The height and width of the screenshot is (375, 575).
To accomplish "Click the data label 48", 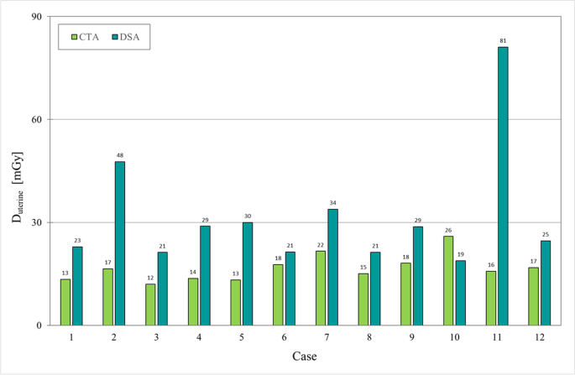I will tap(120, 155).
